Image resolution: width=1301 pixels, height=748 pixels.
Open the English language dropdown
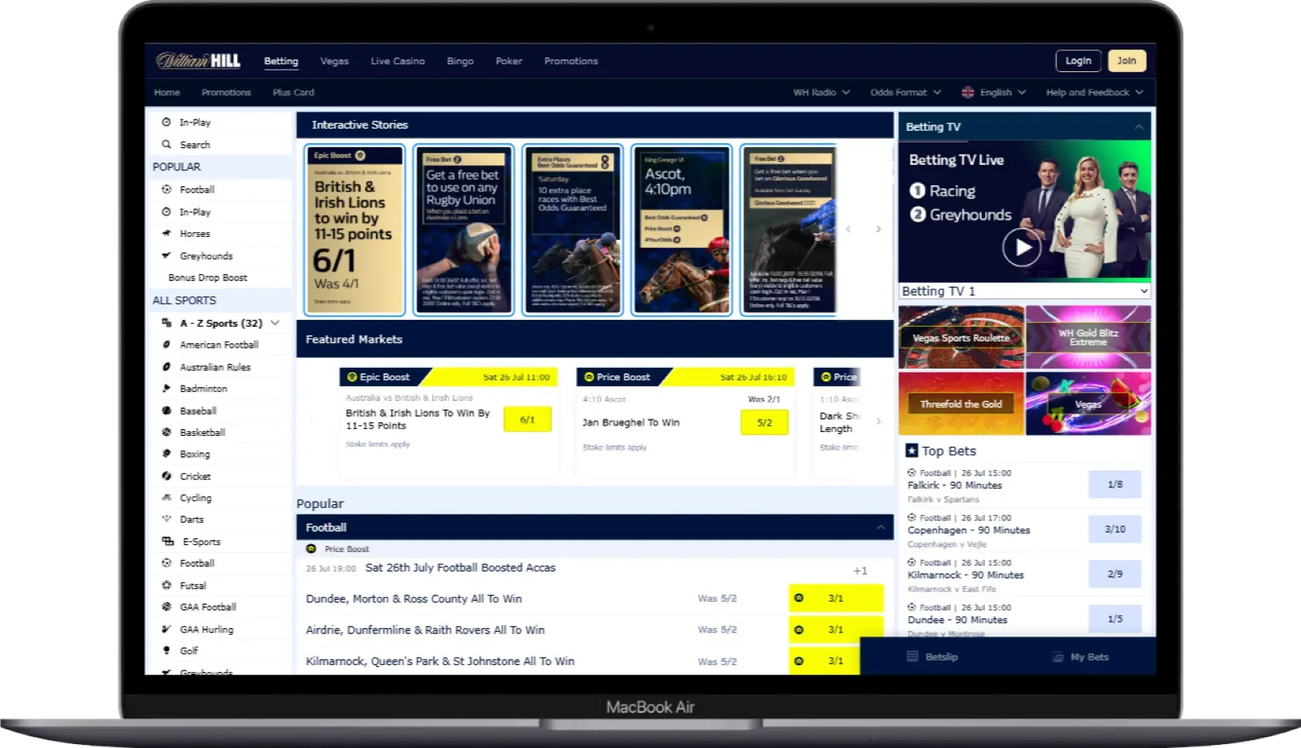point(994,92)
